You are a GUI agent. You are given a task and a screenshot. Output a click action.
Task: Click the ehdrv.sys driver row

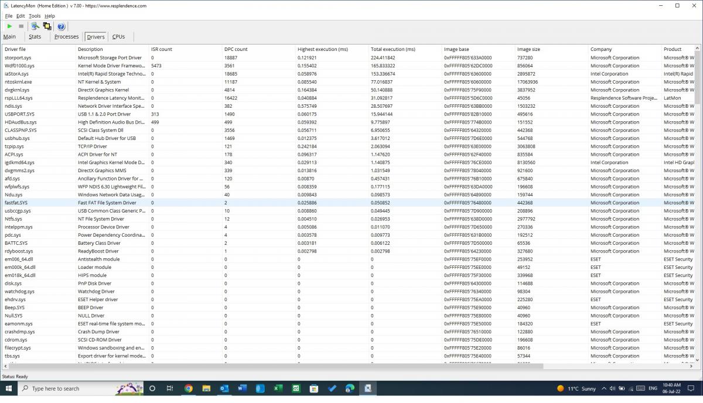(x=349, y=299)
